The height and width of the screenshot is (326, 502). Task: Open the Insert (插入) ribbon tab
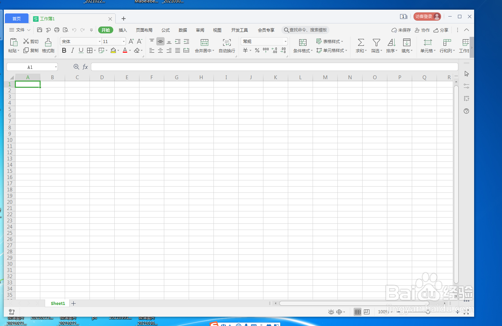[x=123, y=30]
